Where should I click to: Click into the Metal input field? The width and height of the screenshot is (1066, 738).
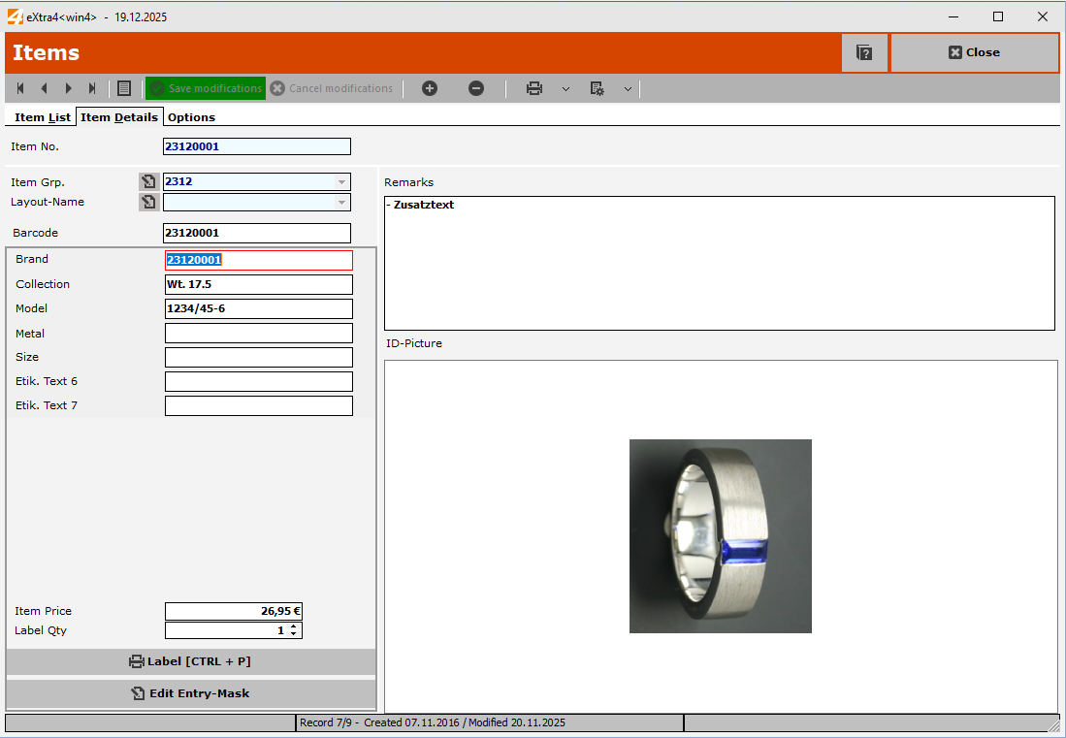(x=259, y=333)
